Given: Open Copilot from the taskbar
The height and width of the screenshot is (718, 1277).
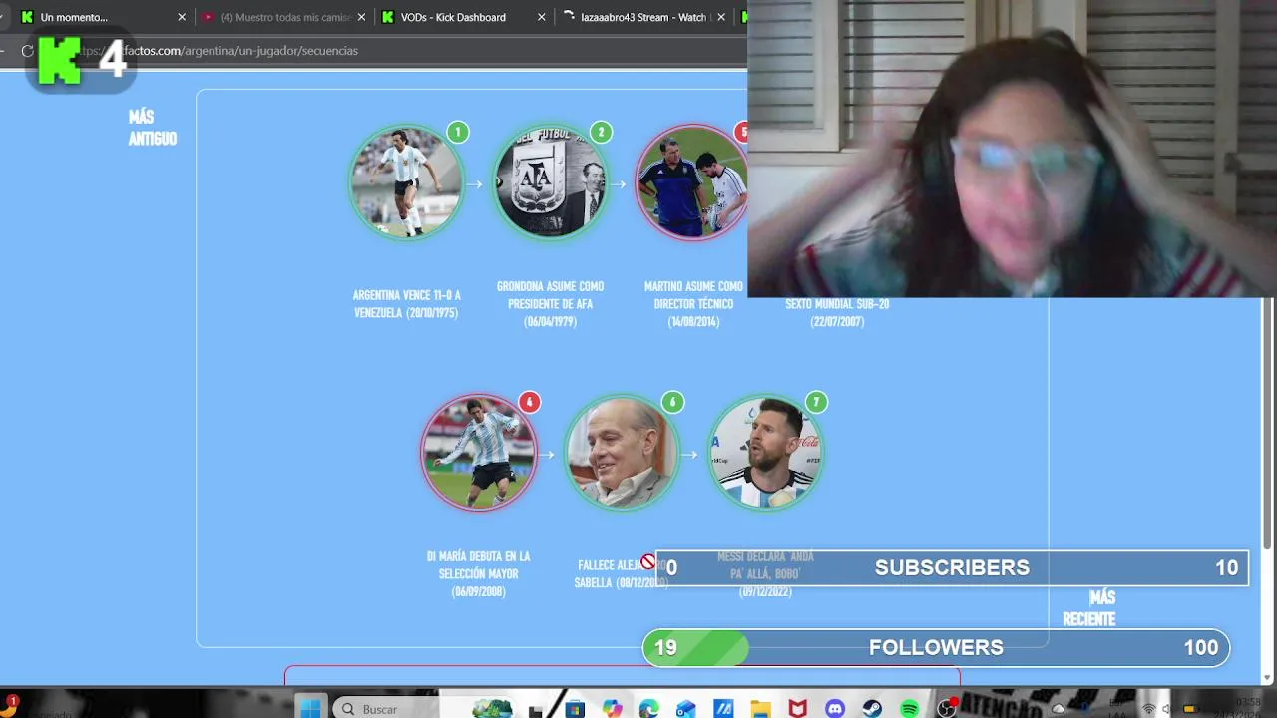Looking at the screenshot, I should coord(612,709).
